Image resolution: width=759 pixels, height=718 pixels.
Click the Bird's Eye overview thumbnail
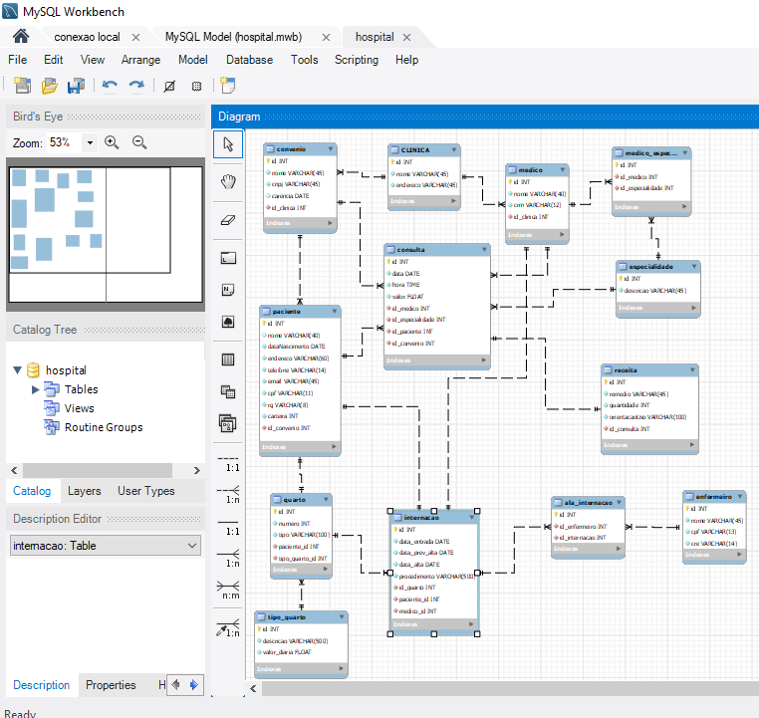point(106,235)
